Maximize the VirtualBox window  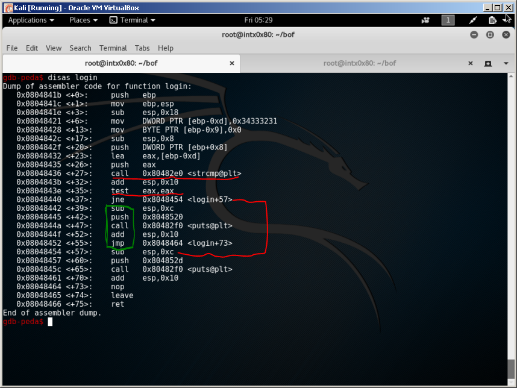pos(498,8)
